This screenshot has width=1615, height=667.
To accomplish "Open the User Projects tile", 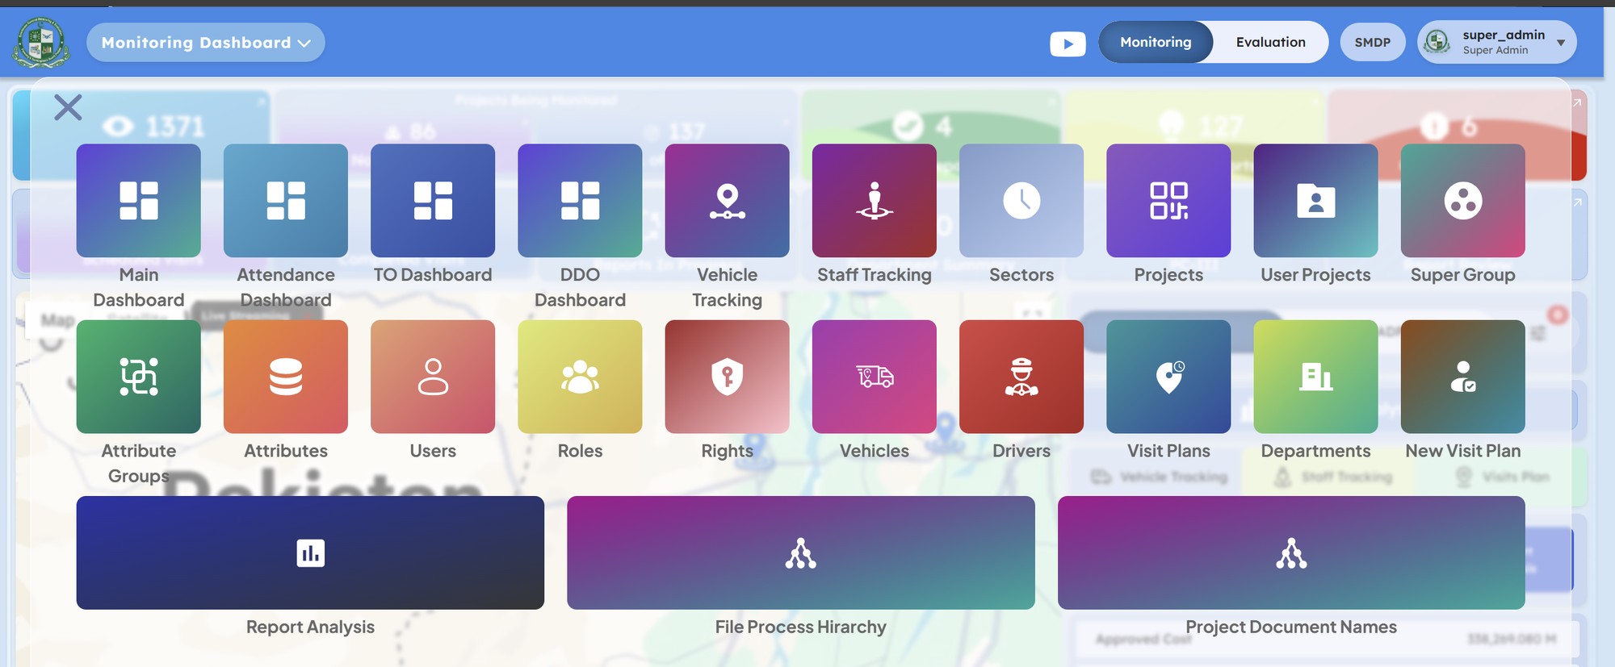I will (x=1316, y=201).
